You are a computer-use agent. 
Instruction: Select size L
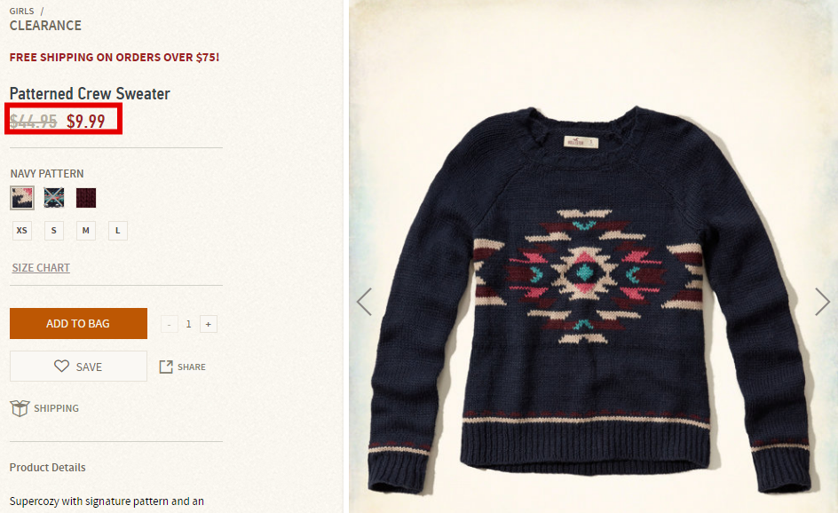point(118,230)
